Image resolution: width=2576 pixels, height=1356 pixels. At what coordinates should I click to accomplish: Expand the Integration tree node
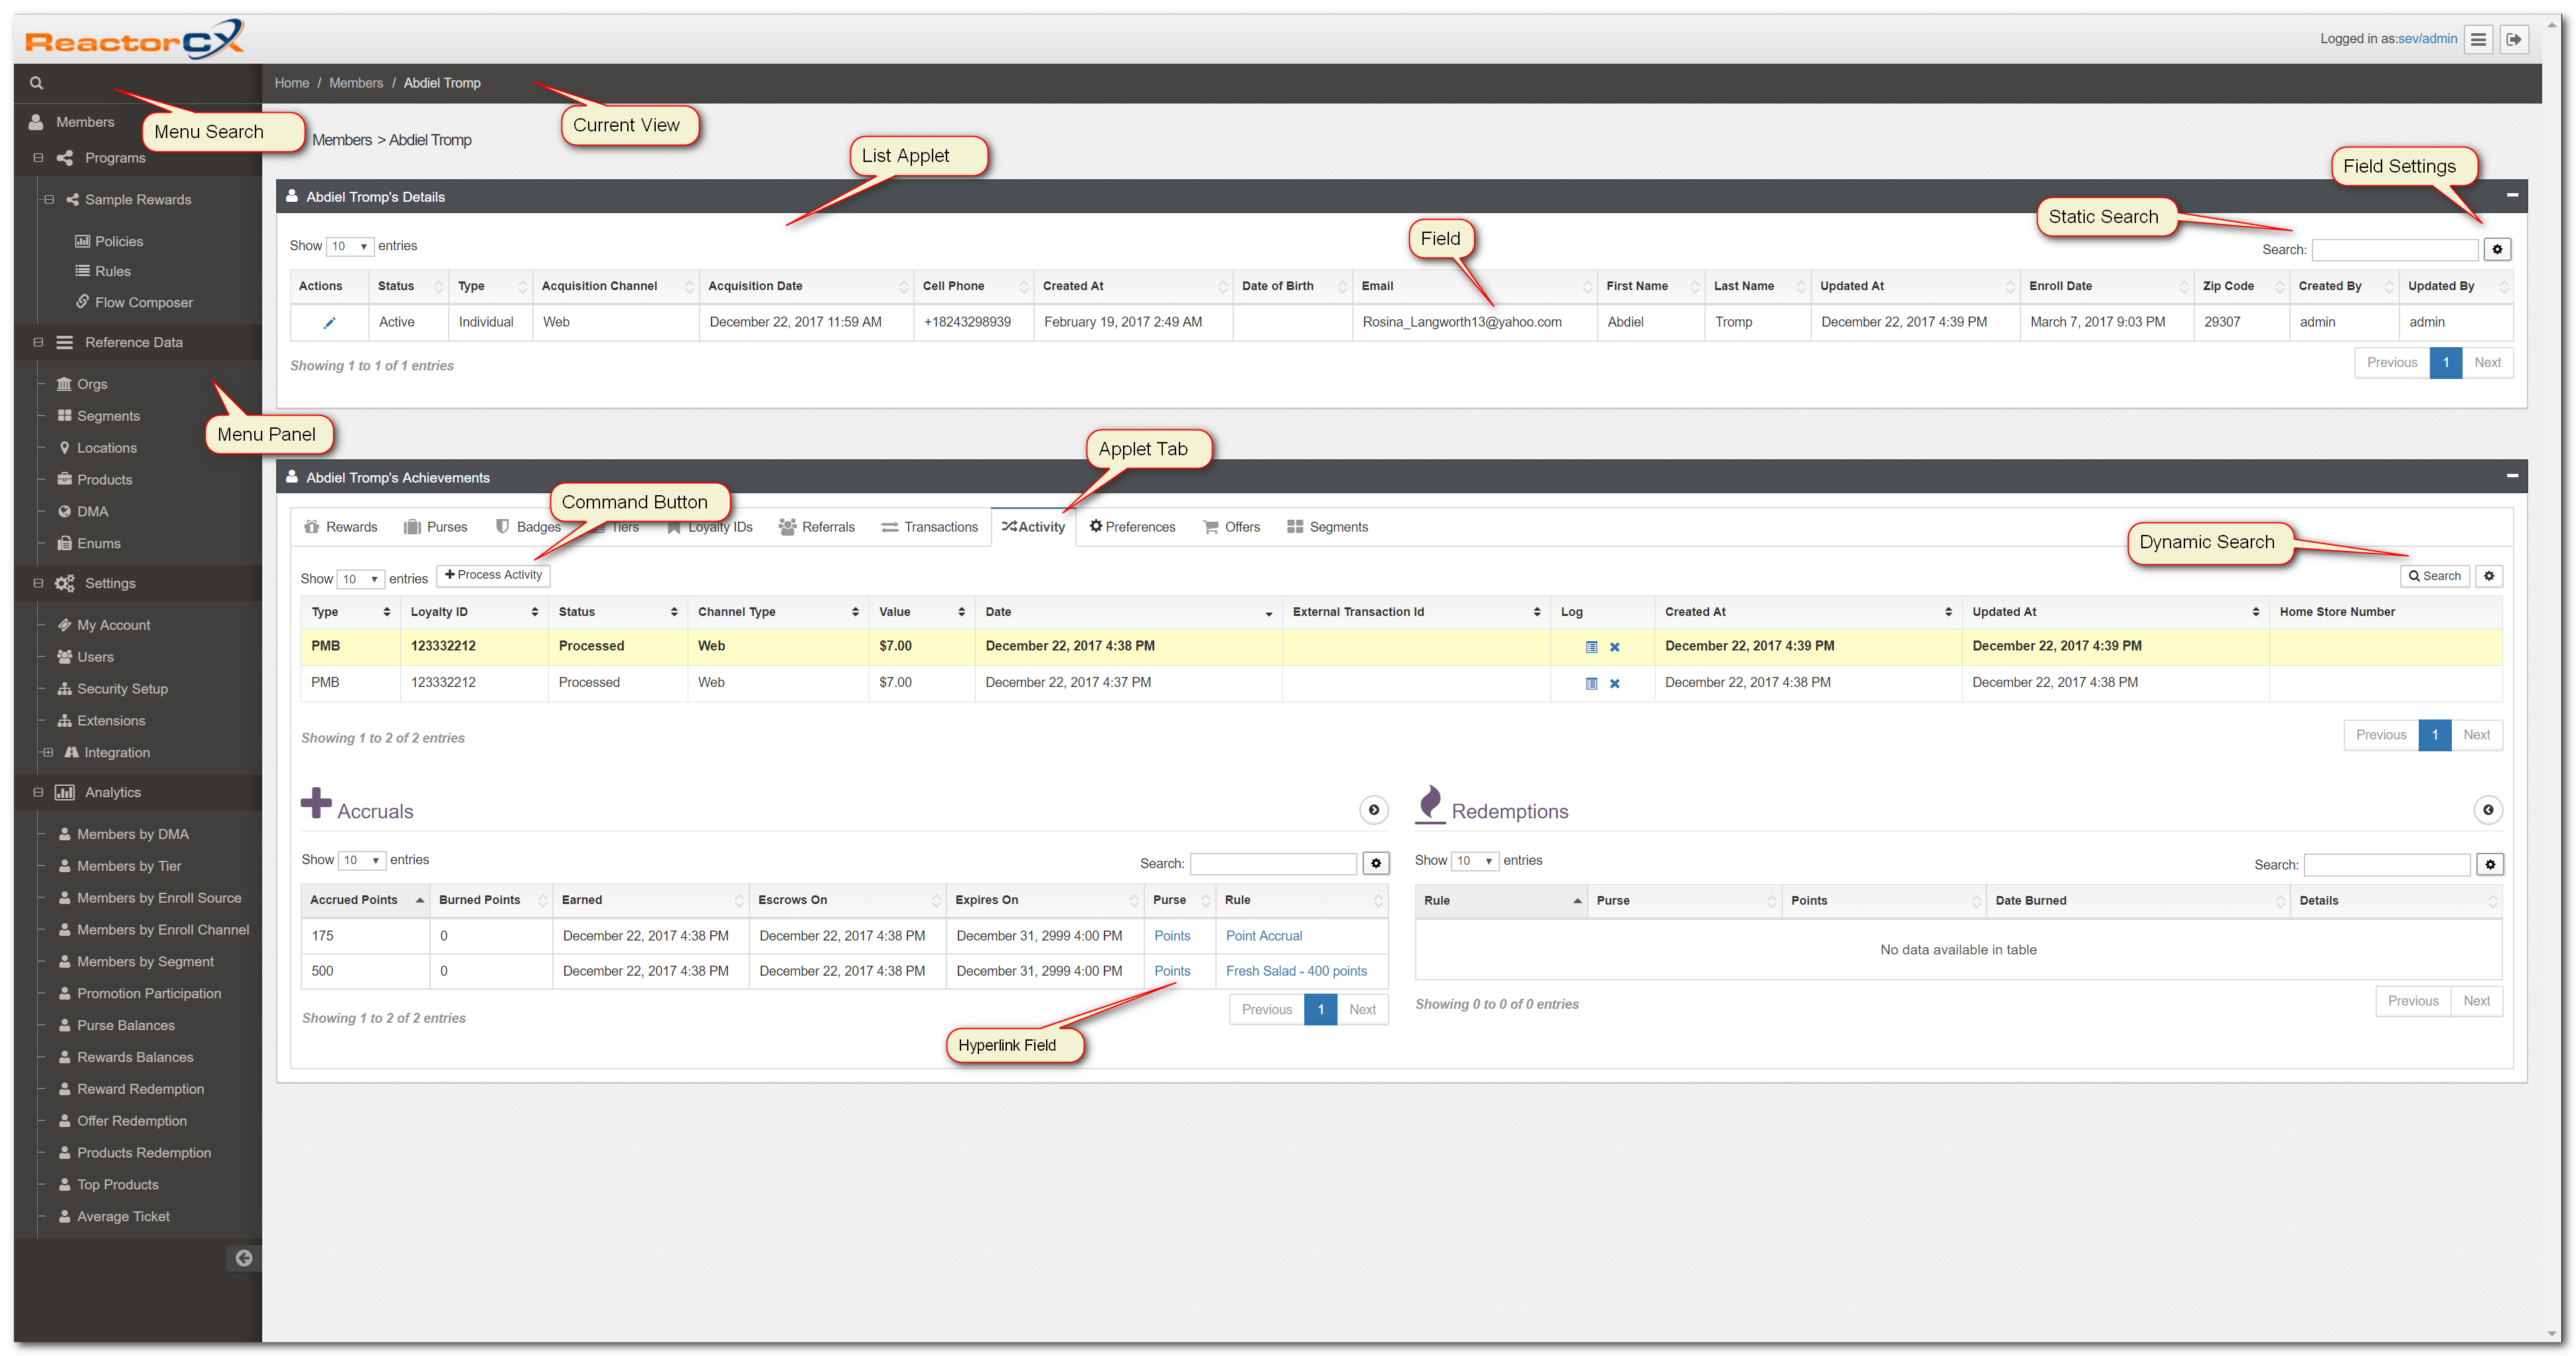click(48, 752)
